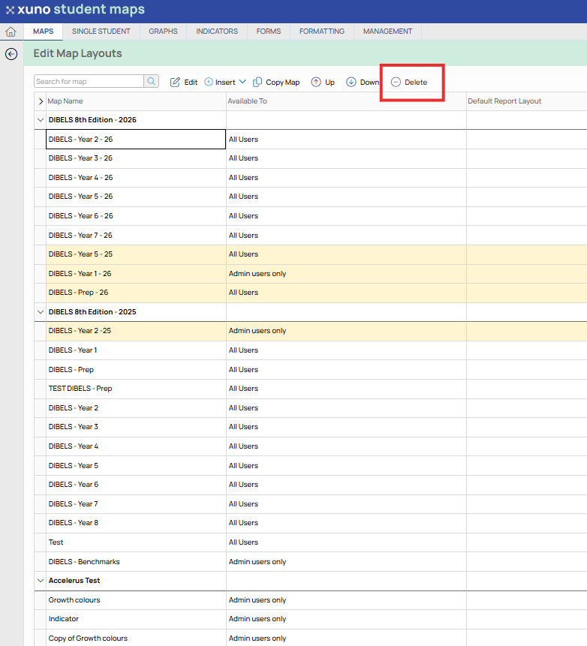Viewport: 587px width, 646px height.
Task: Open the FORMATTING tab
Action: (x=322, y=32)
